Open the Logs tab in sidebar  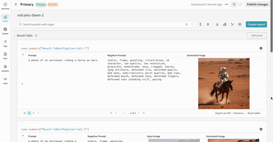[5, 43]
